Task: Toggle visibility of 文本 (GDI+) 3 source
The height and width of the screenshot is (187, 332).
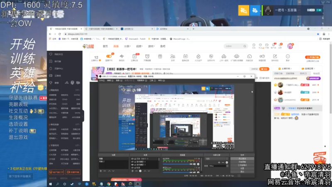Action: click(x=132, y=159)
